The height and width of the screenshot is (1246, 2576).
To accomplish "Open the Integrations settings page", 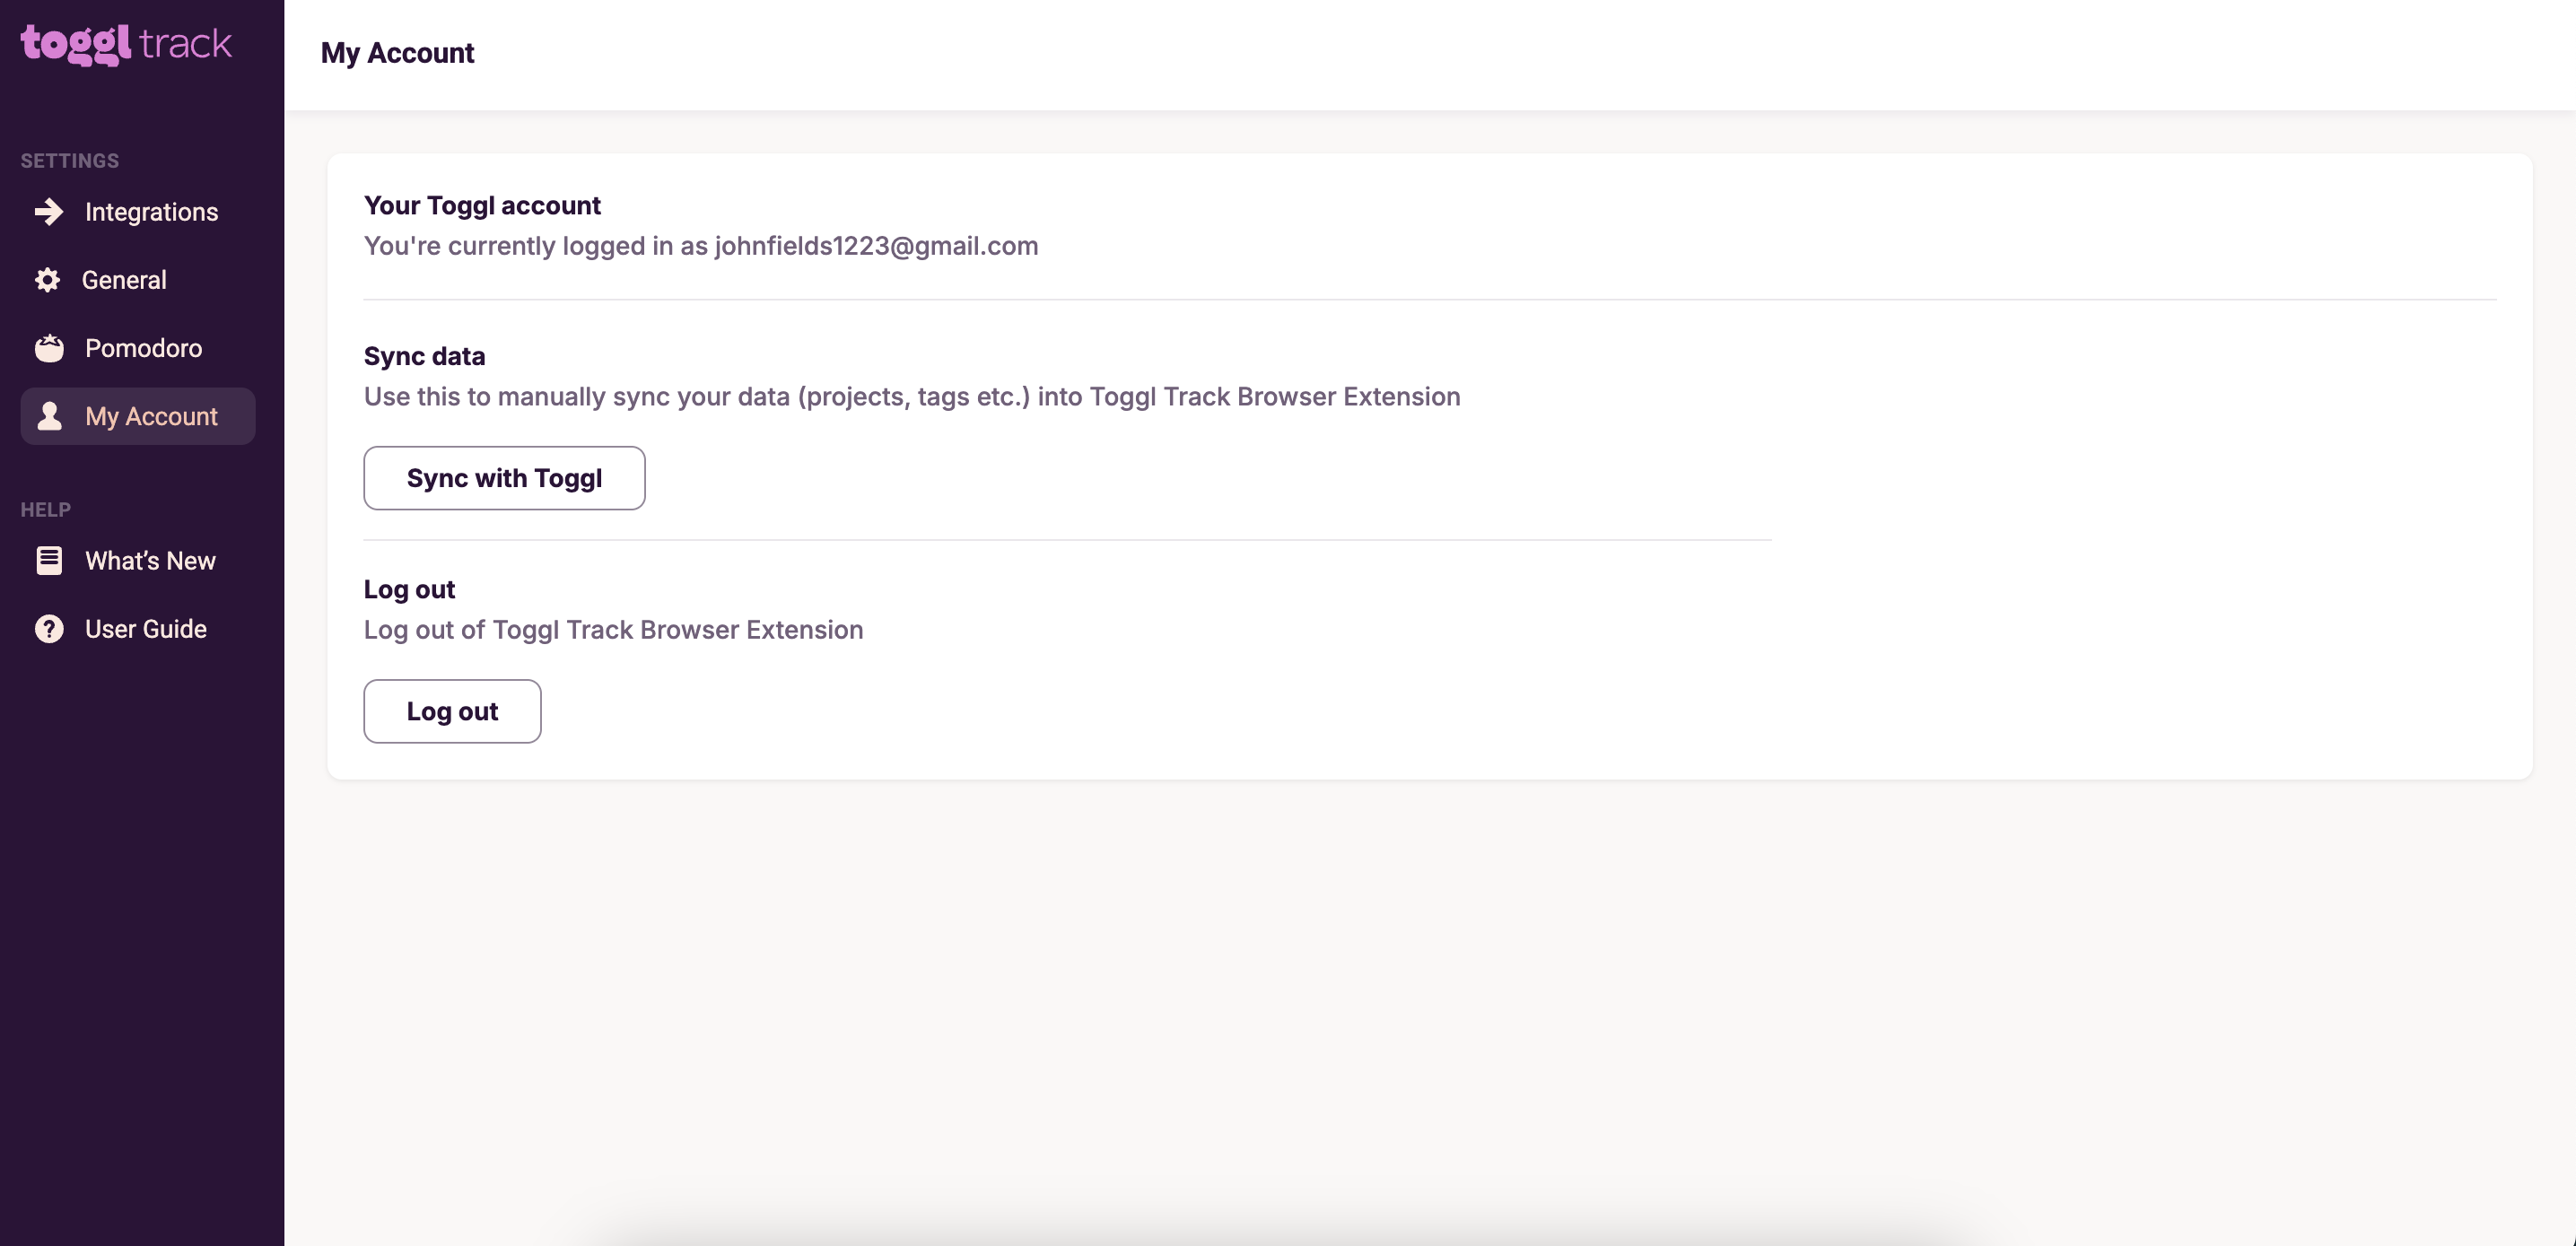I will click(138, 212).
